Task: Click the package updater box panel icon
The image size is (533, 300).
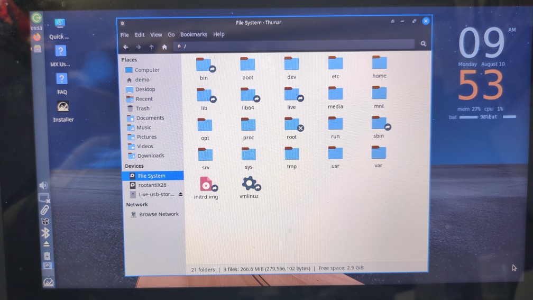Action: (45, 221)
